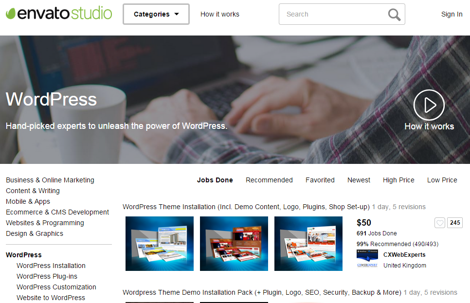Open Business & Online Marketing category
Viewport: 470px width, 303px height.
[50, 180]
